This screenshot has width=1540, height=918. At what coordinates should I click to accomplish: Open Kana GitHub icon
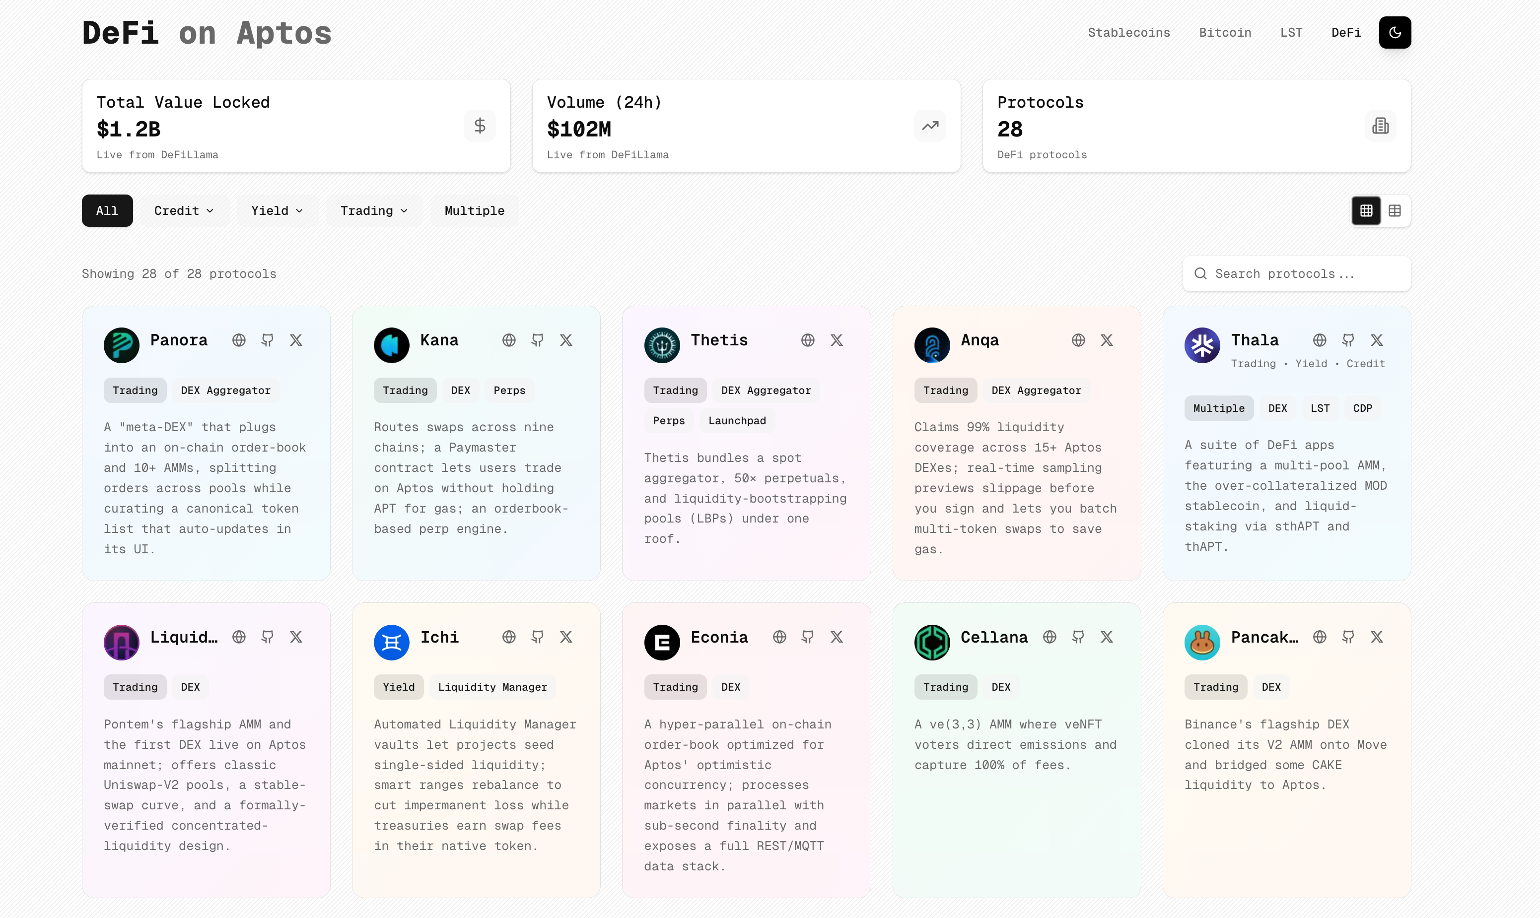[x=537, y=340]
